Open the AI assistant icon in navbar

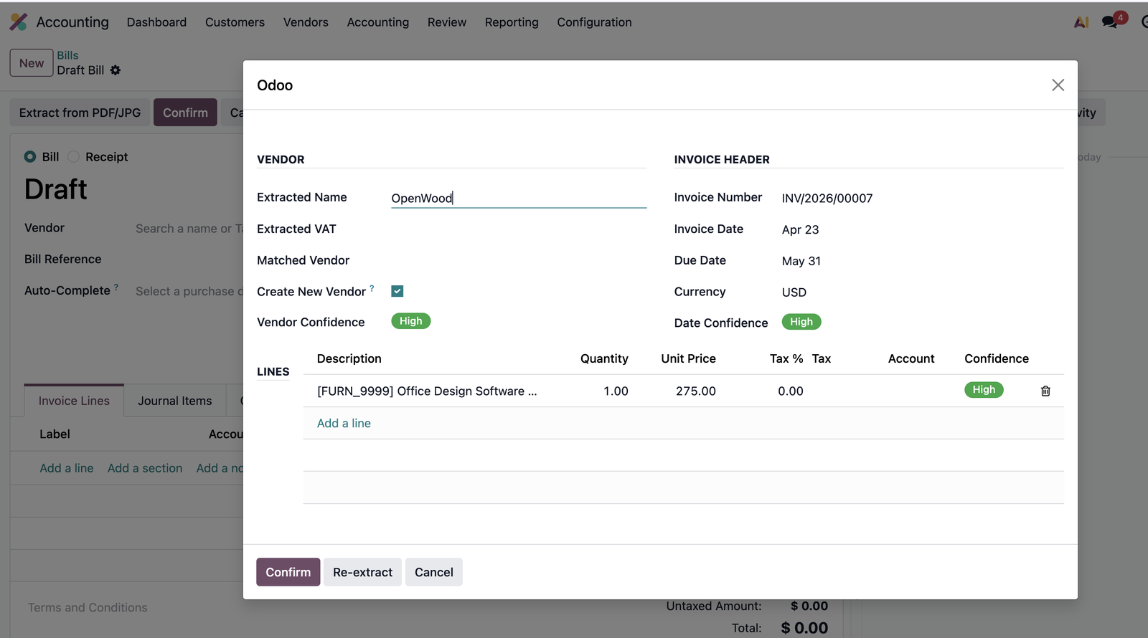[1081, 22]
